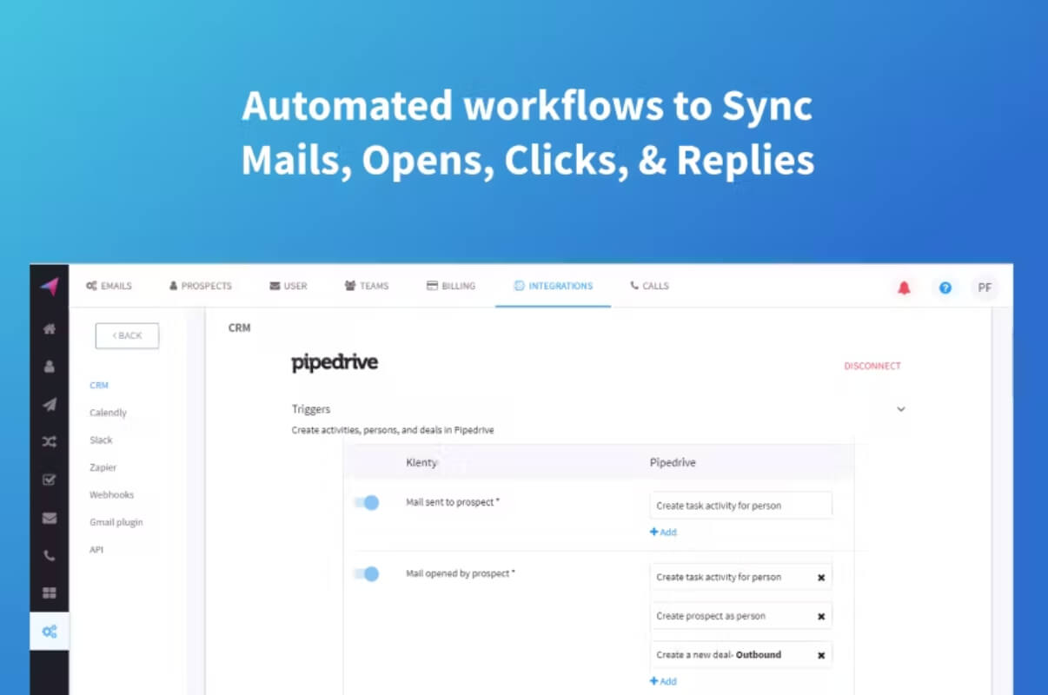The image size is (1048, 695).
Task: Click Add under Mail opened by prospect
Action: (x=663, y=681)
